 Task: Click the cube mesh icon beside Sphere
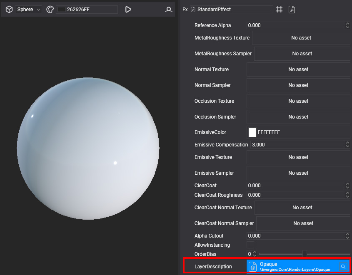tap(9, 9)
